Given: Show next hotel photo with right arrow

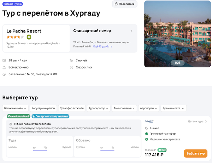Looking at the screenshot, I should [208, 34].
